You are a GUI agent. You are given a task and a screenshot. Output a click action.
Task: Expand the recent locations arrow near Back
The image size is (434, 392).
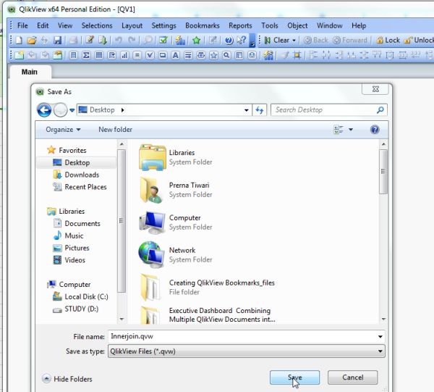pyautogui.click(x=72, y=110)
